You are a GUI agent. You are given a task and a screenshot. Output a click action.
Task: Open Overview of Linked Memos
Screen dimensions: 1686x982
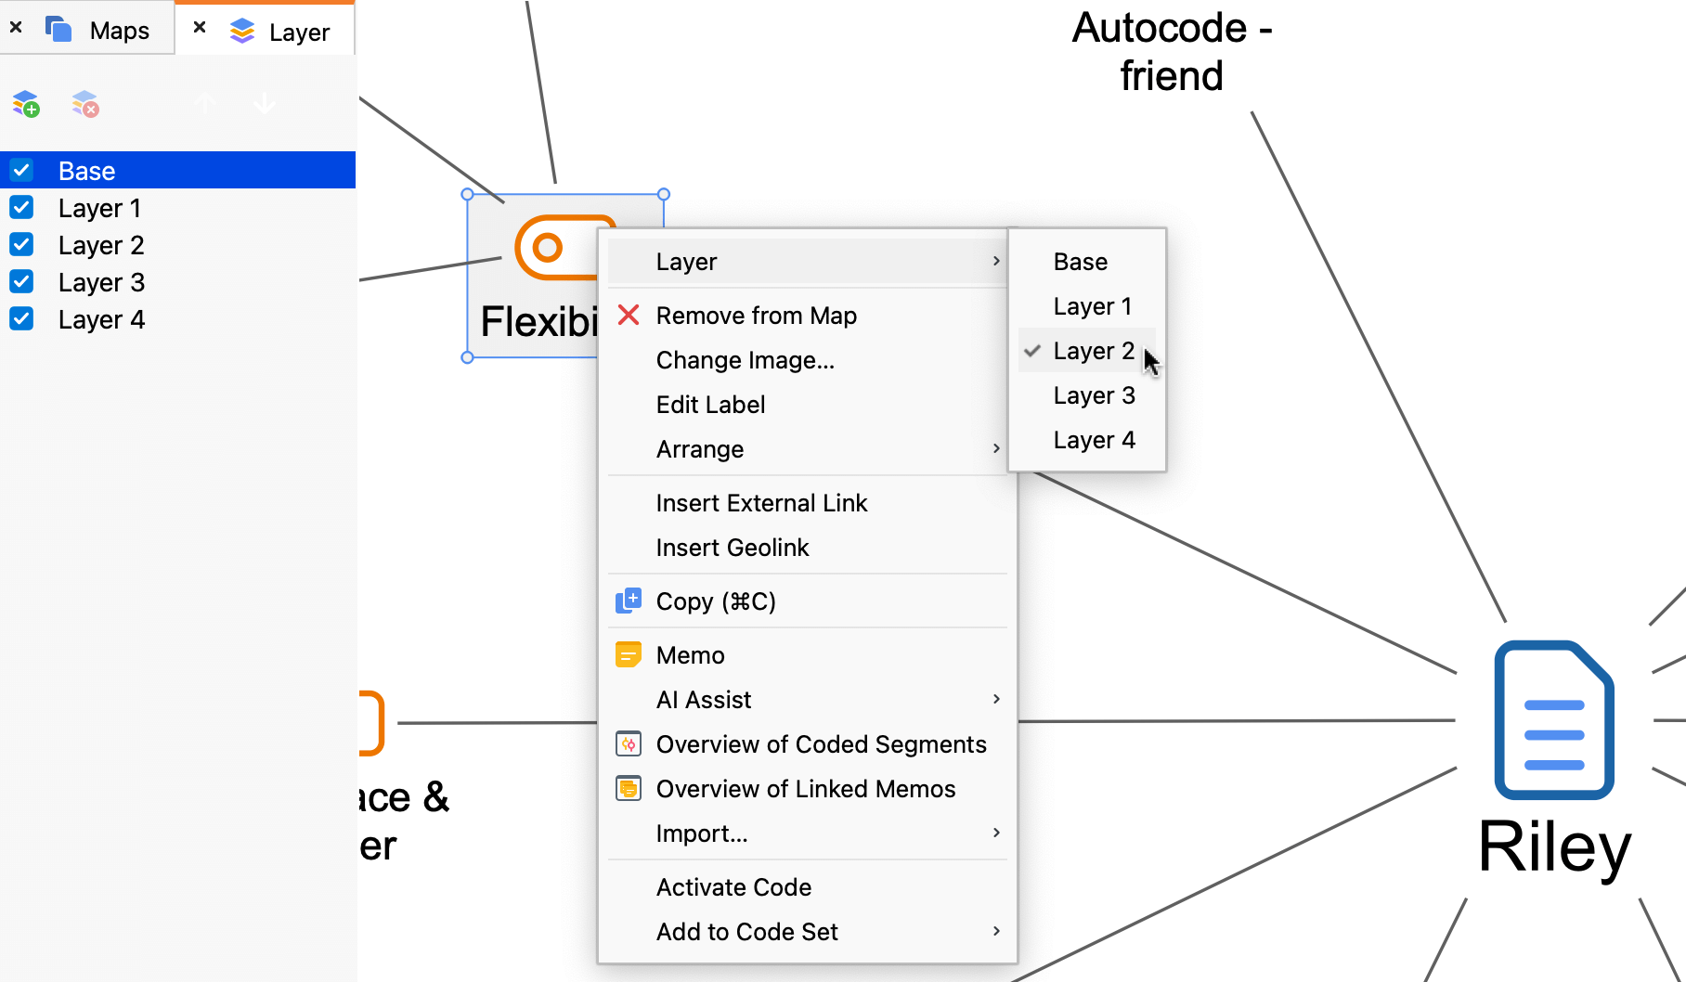click(x=807, y=789)
